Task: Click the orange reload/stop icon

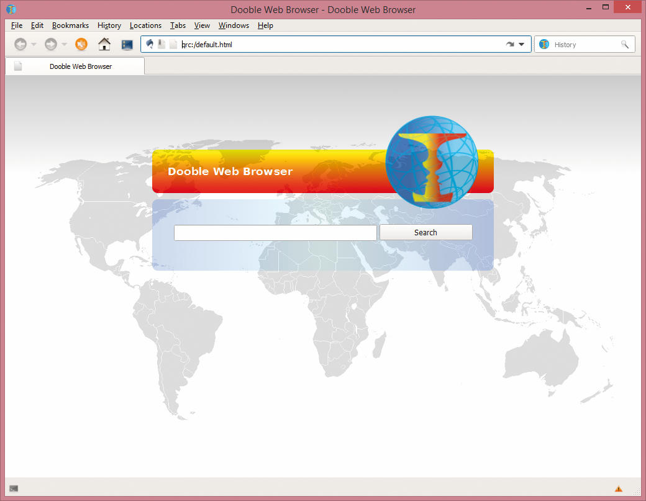Action: tap(81, 44)
